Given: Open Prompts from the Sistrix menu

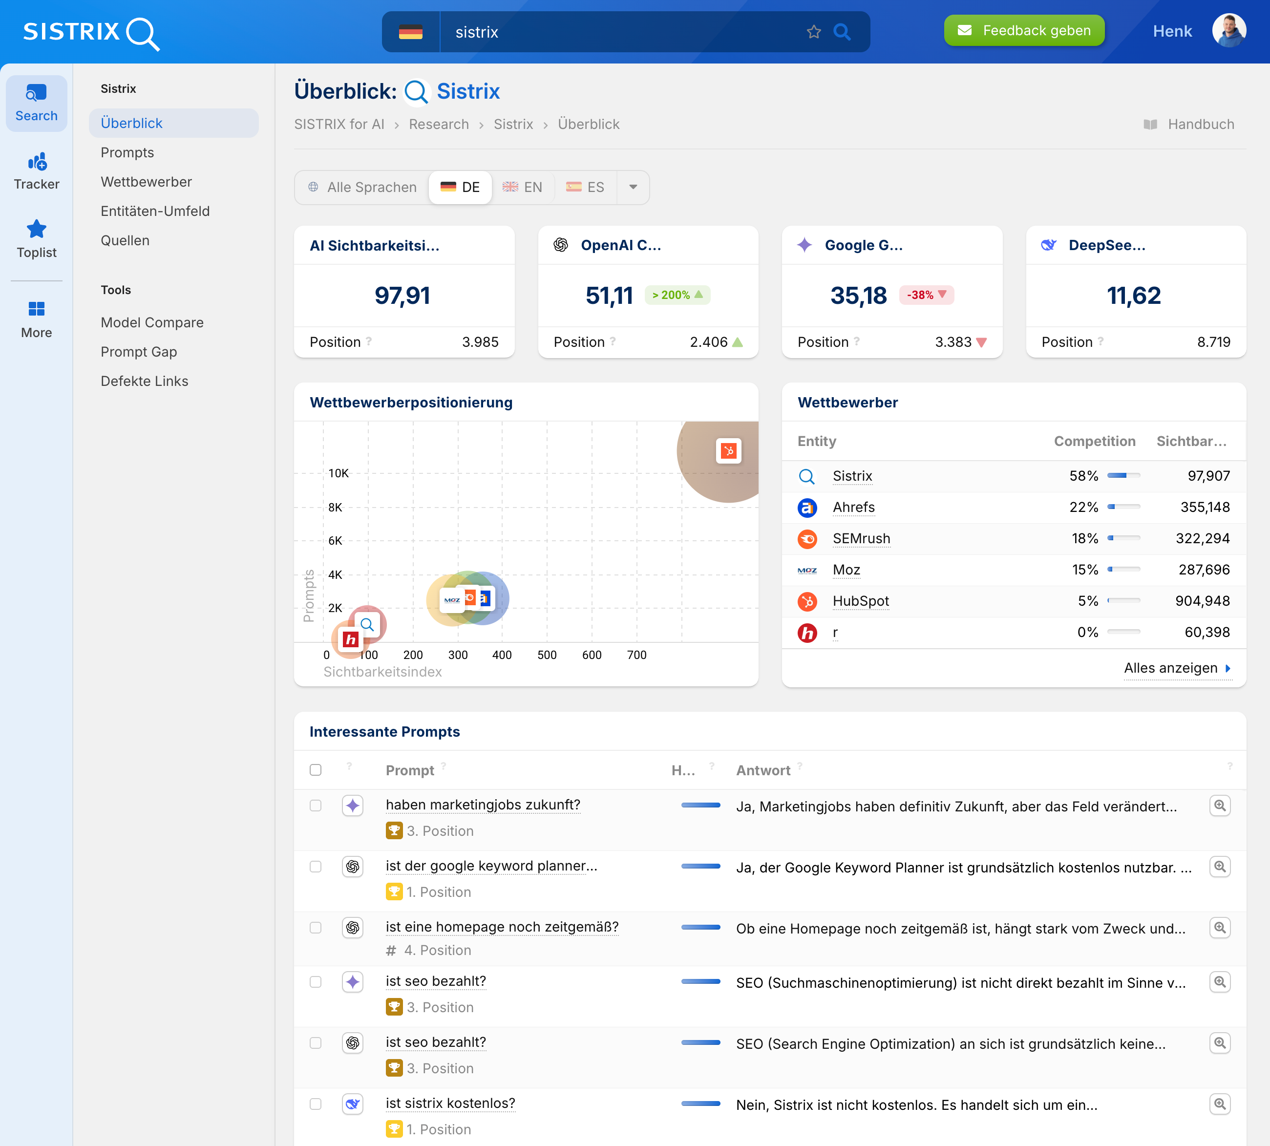Looking at the screenshot, I should [x=127, y=152].
